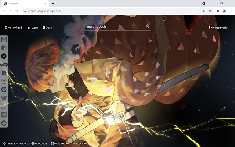The height and width of the screenshot is (147, 235).
Task: Go back using the browser back arrow
Action: point(4,11)
